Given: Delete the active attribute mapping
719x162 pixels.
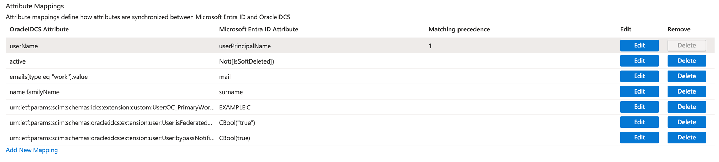Looking at the screenshot, I should tap(686, 61).
